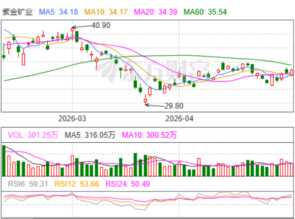This screenshot has width=295, height=219.
Task: Click the last red candlestick on the right edge
Action: pyautogui.click(x=291, y=73)
